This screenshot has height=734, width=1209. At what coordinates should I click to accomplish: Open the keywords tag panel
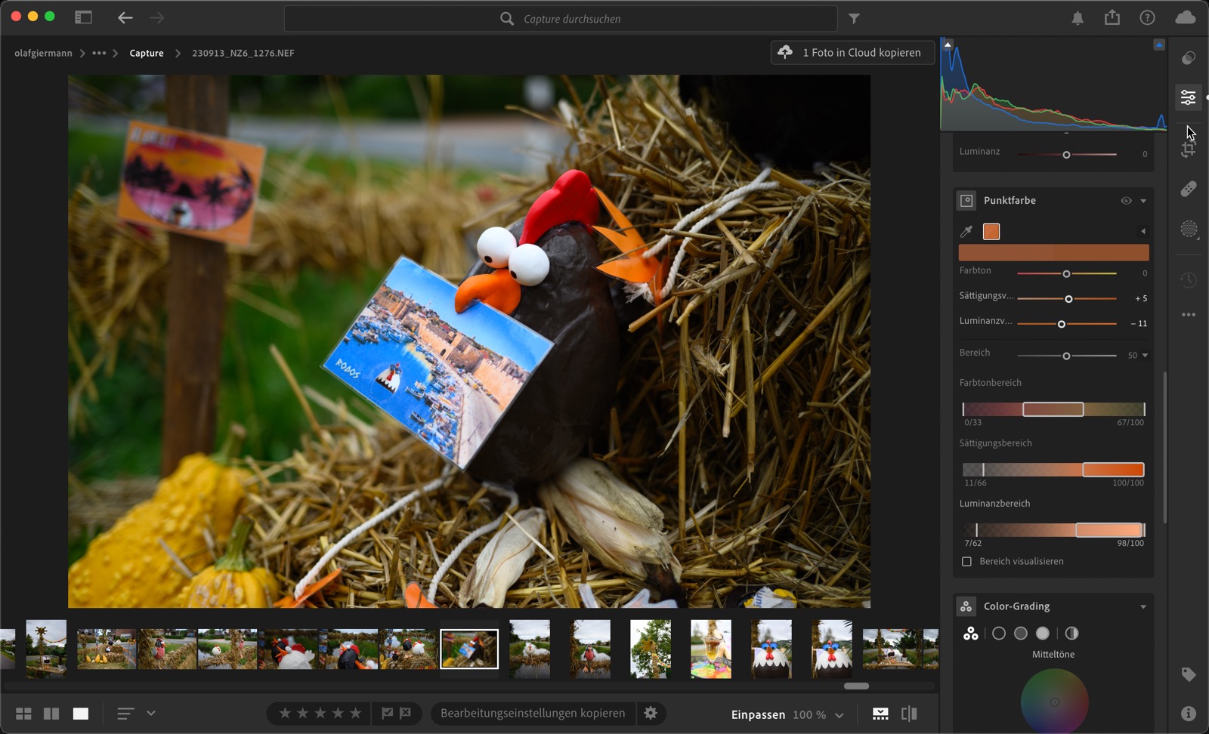pyautogui.click(x=1188, y=674)
